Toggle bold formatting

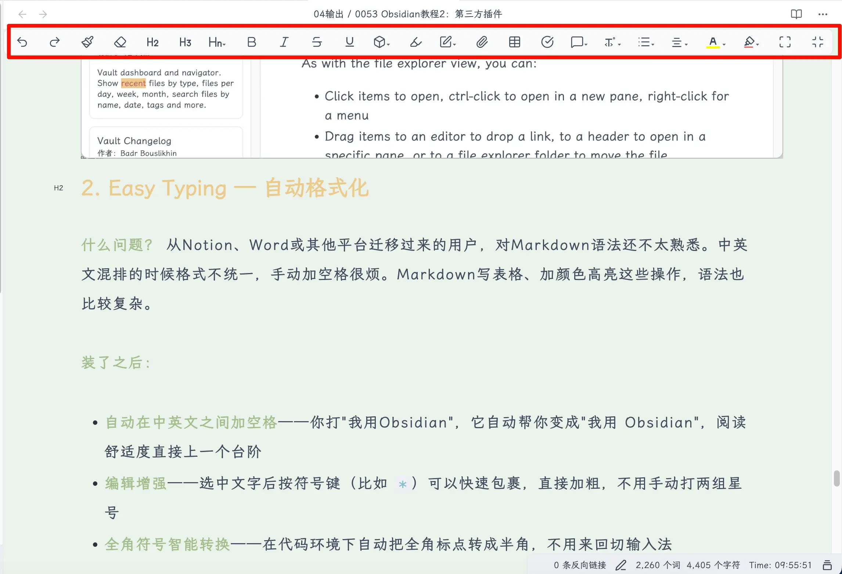tap(252, 42)
